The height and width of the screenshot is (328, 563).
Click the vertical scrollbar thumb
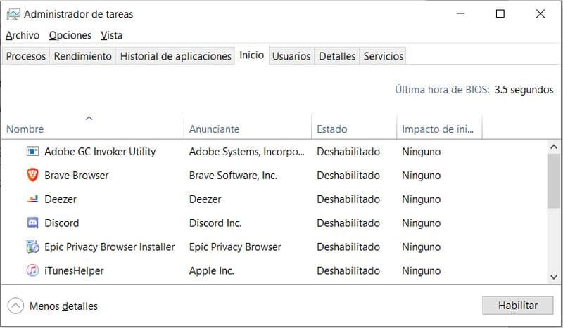pos(554,181)
